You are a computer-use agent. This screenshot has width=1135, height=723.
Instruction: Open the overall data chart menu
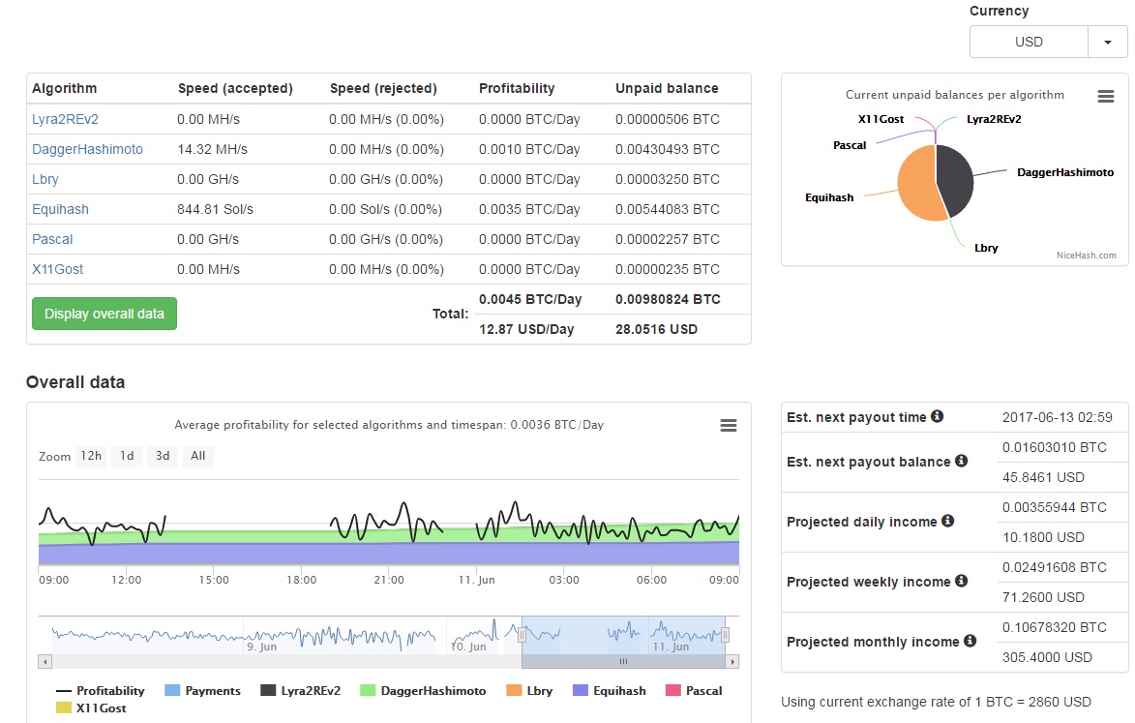pos(729,425)
